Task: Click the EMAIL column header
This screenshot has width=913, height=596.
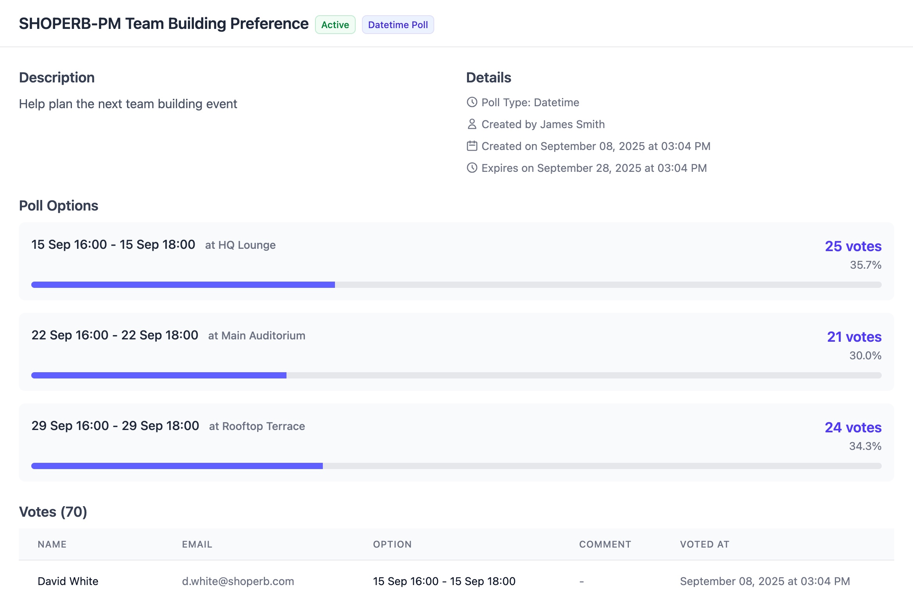Action: [x=197, y=544]
